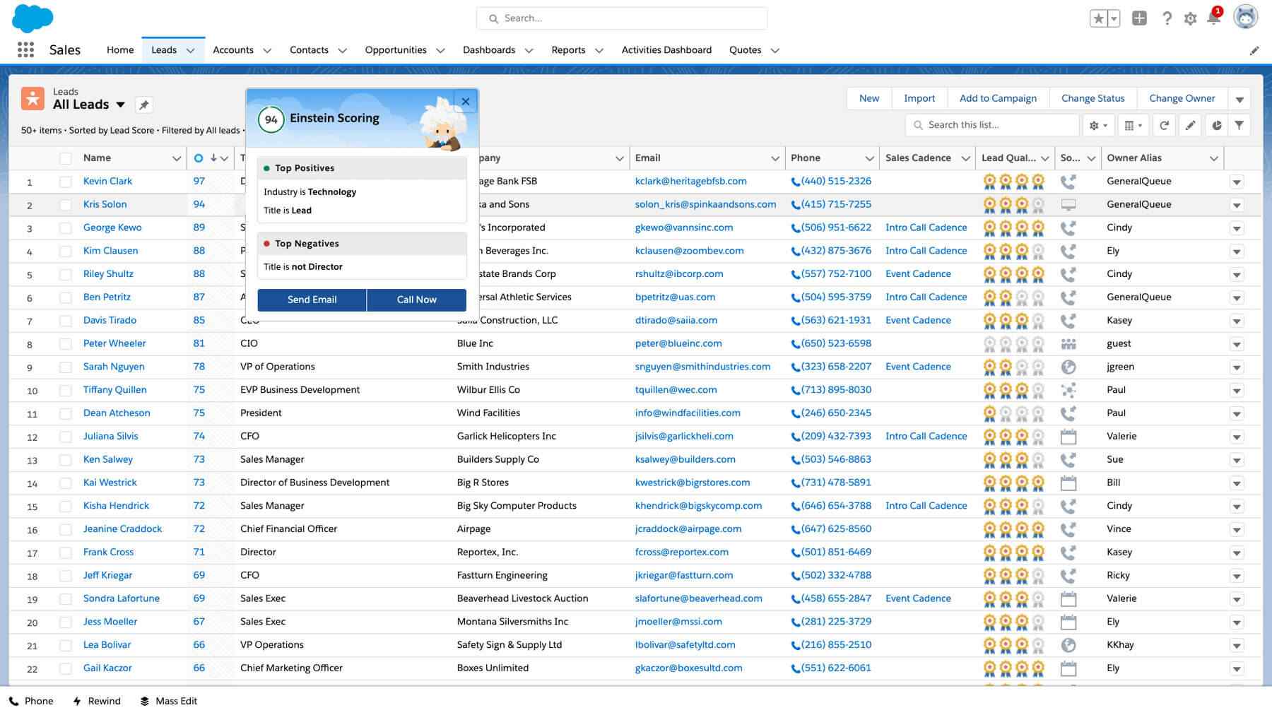
Task: Select the Kevin Clark row checkbox
Action: pos(66,182)
